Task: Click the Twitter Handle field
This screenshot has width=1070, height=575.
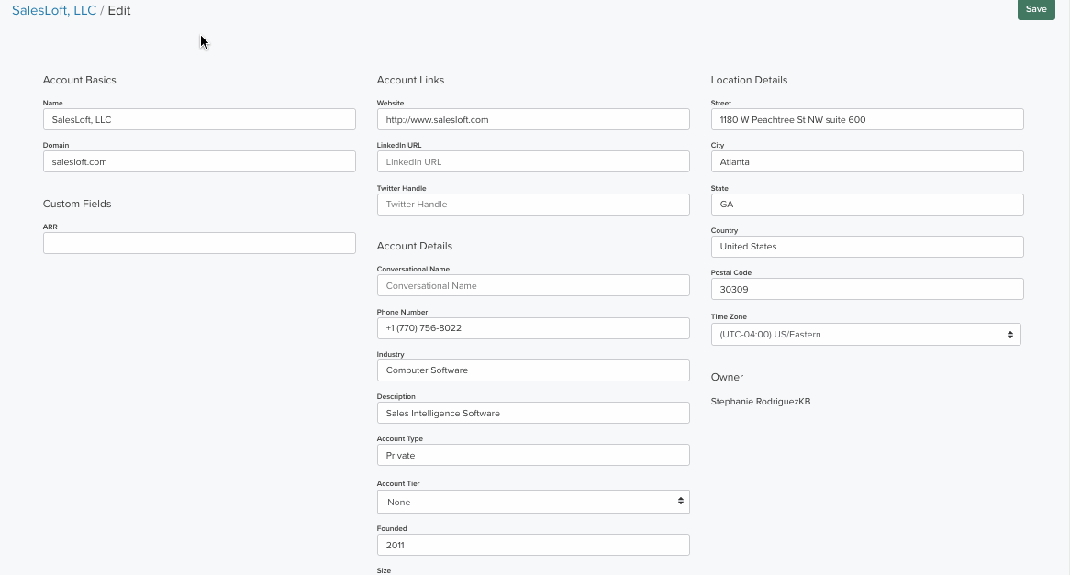Action: point(533,204)
